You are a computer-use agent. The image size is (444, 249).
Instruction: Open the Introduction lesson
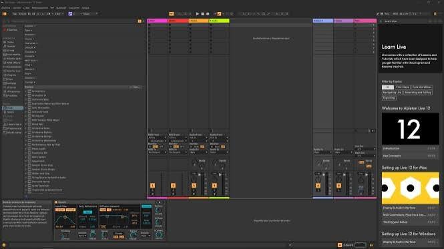(410, 148)
